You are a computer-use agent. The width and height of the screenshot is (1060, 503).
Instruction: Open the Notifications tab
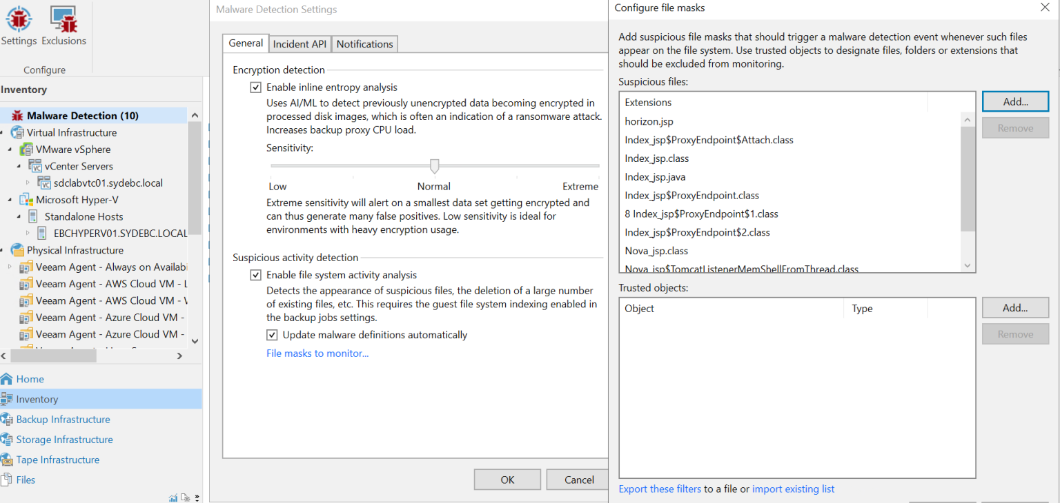(x=364, y=43)
